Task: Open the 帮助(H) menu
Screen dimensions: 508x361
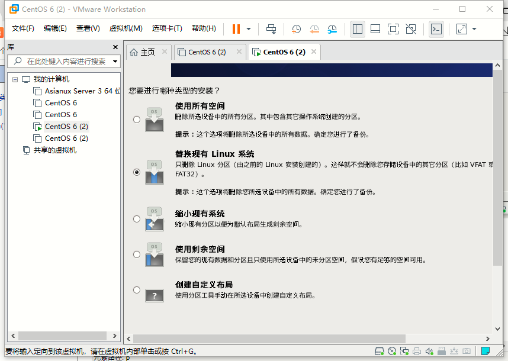Action: click(204, 28)
